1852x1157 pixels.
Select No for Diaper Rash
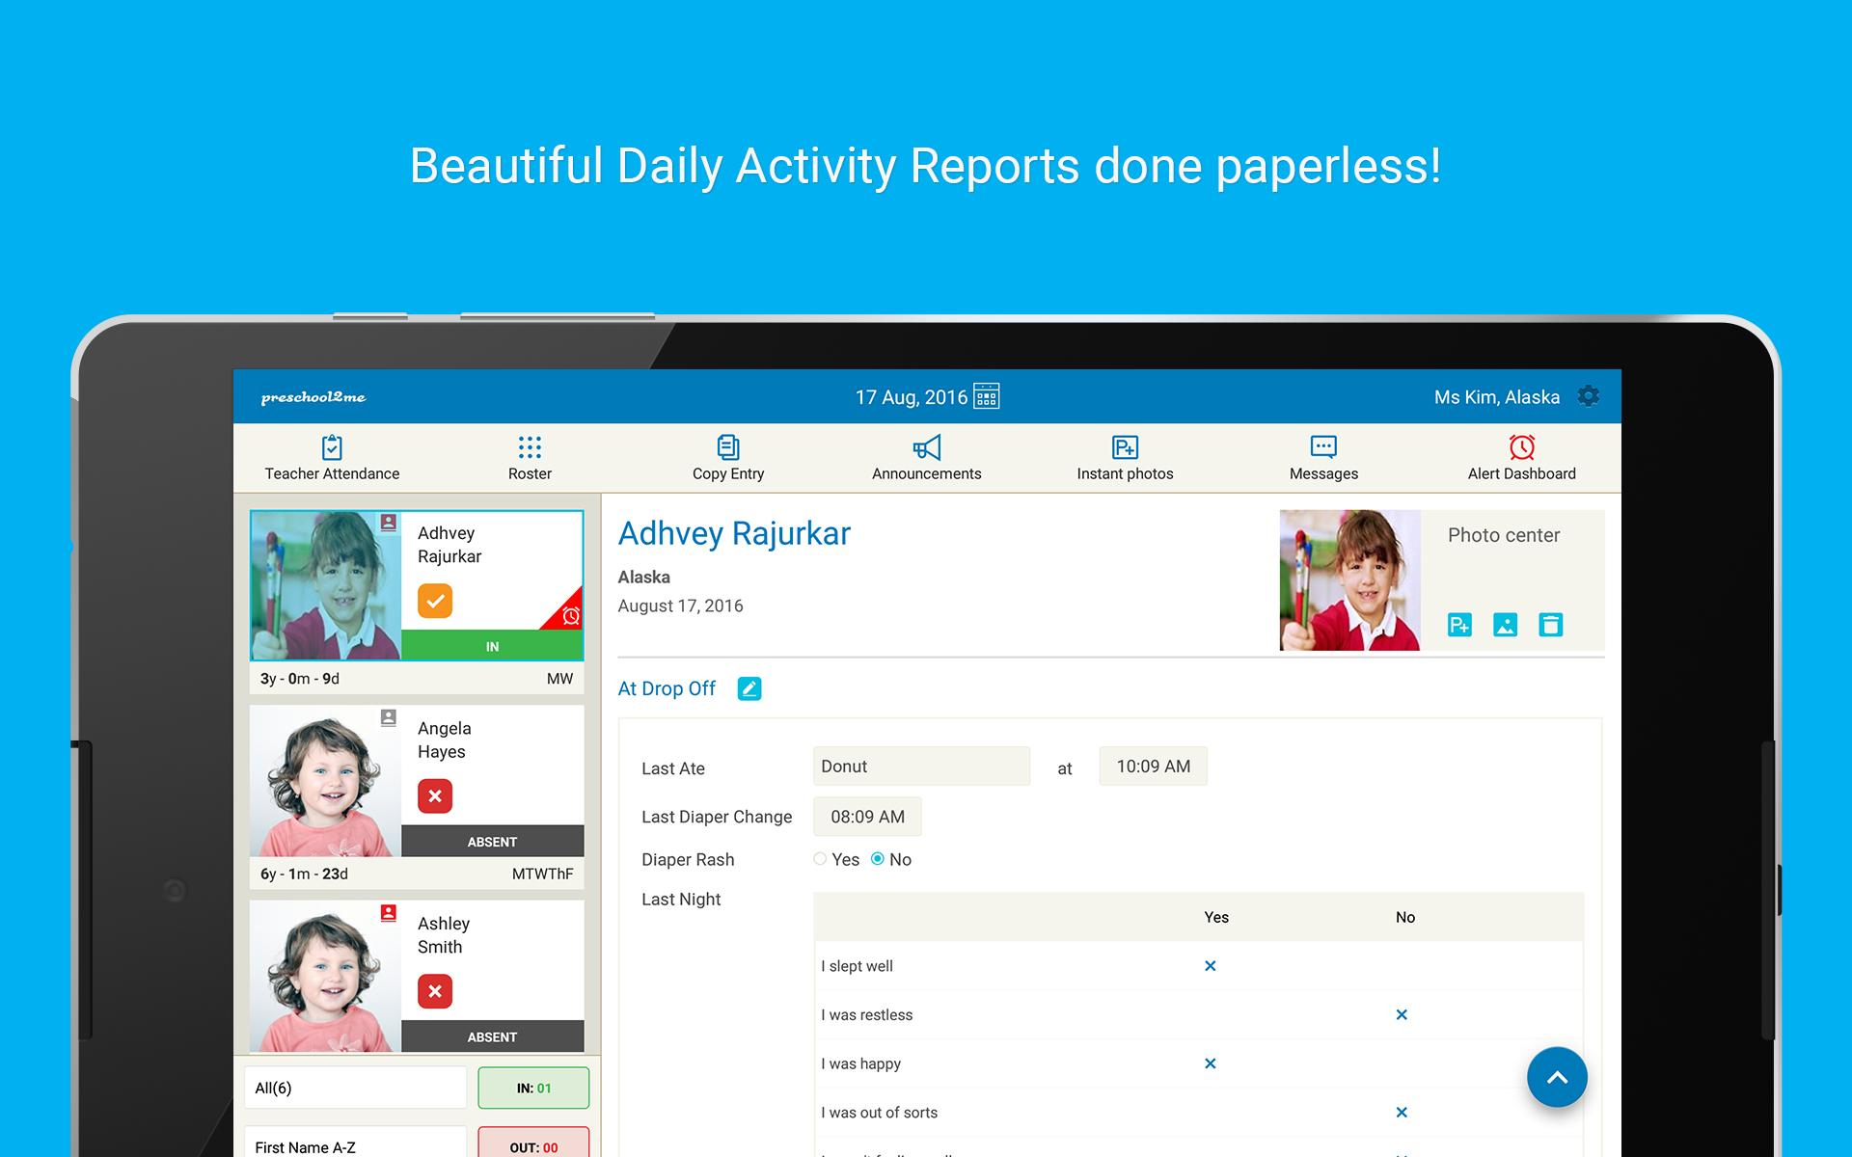click(x=878, y=859)
